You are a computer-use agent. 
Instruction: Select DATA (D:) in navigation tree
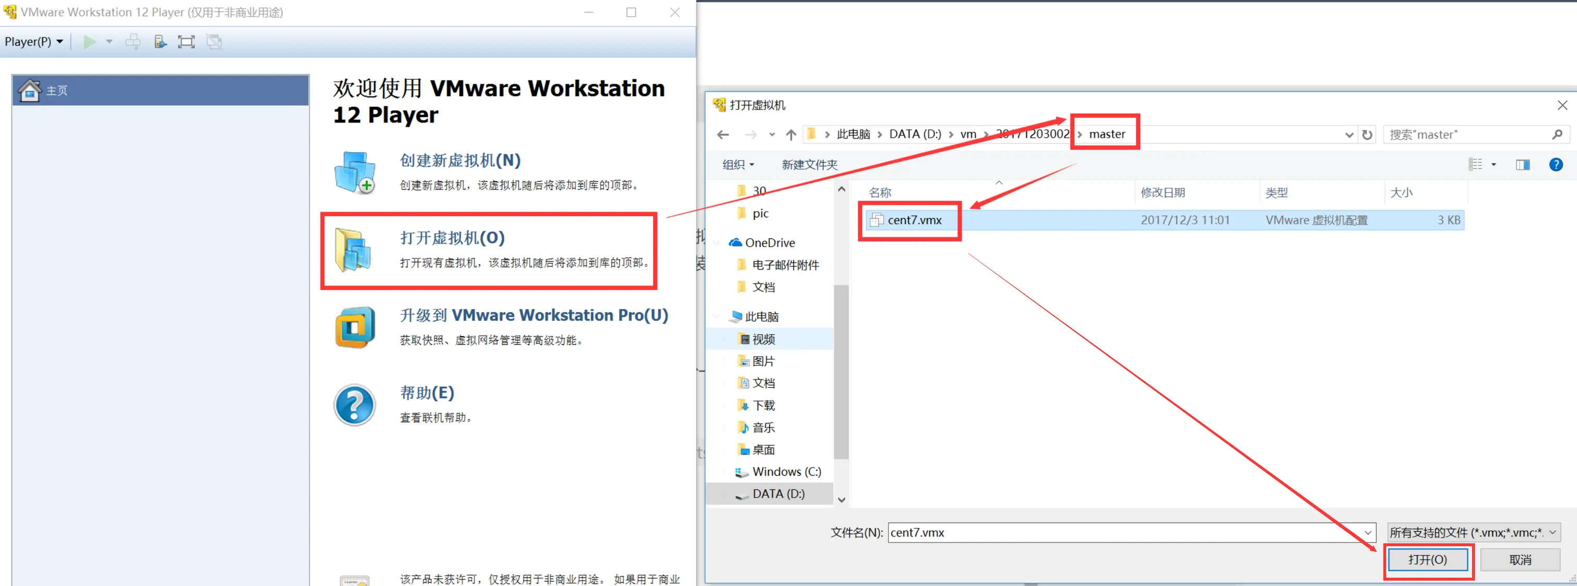tap(778, 494)
